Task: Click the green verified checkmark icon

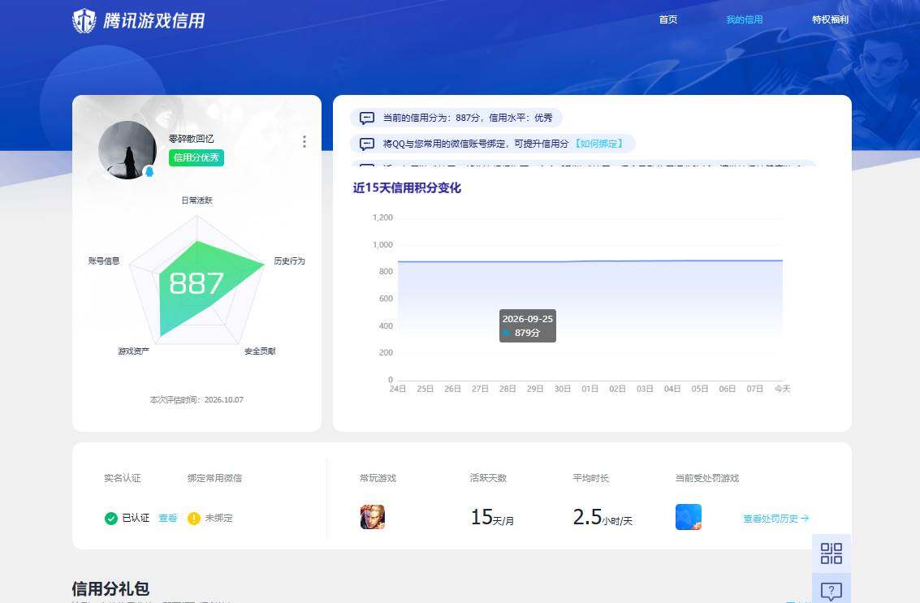Action: [111, 519]
